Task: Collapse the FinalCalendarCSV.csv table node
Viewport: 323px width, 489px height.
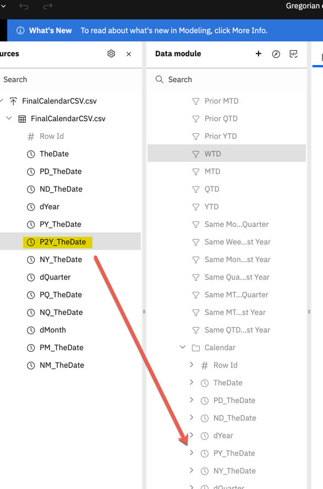Action: (9, 118)
